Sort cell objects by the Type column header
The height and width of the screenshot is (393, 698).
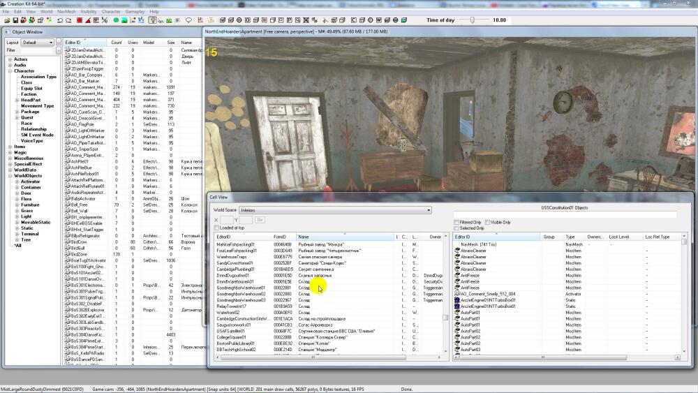pos(574,237)
